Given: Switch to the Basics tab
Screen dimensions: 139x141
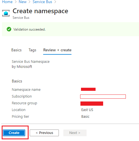Looking at the screenshot, I should click(x=17, y=50).
